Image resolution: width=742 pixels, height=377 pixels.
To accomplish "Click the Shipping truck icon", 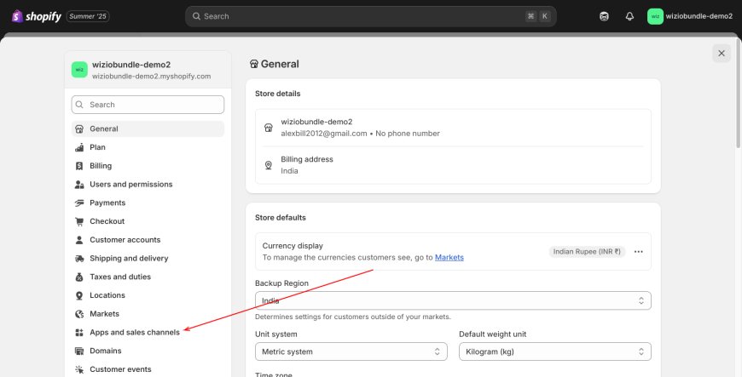I will (x=79, y=259).
